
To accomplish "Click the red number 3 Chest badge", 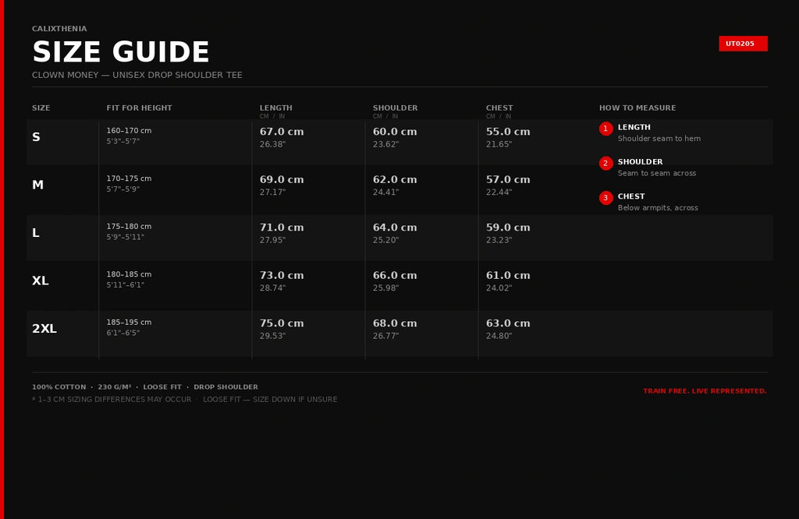I will 605,198.
